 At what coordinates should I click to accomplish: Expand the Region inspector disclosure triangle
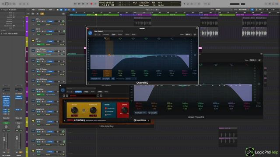coord(2,10)
